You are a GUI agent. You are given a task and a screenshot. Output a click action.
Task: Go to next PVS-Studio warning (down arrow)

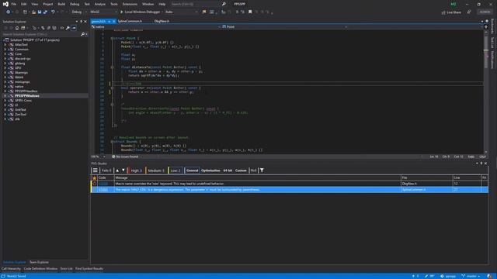tap(123, 170)
